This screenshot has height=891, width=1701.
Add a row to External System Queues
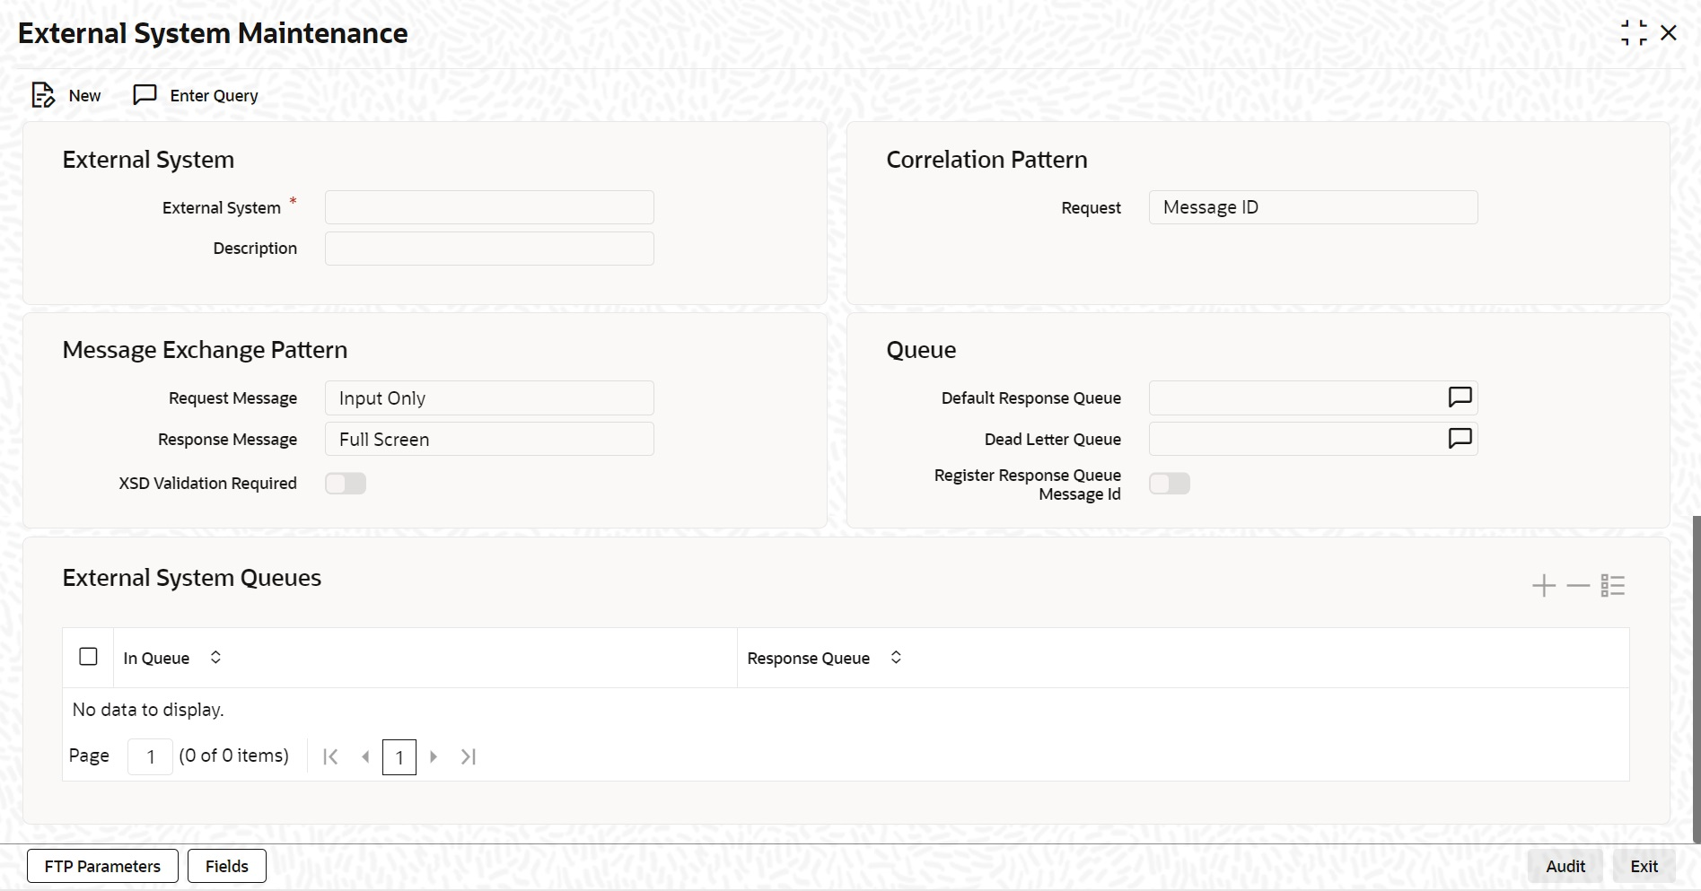(x=1543, y=586)
